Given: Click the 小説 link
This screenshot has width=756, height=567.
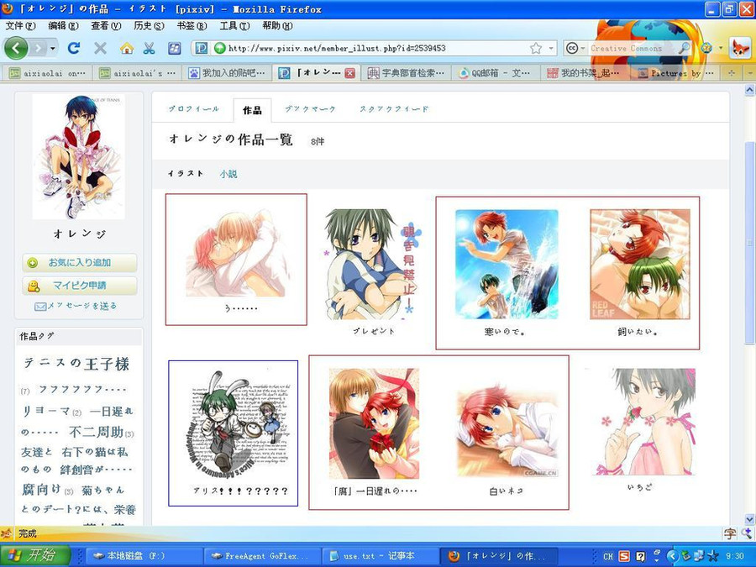Looking at the screenshot, I should pos(228,174).
